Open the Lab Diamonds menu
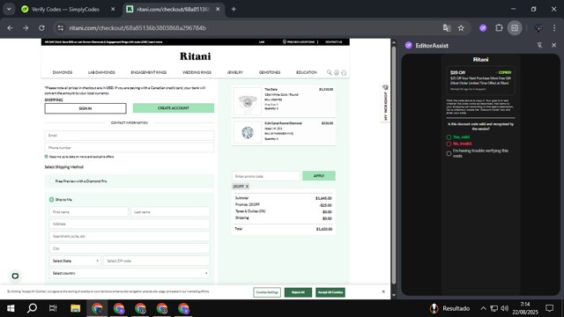Screen dimensions: 564x317 [x=101, y=72]
